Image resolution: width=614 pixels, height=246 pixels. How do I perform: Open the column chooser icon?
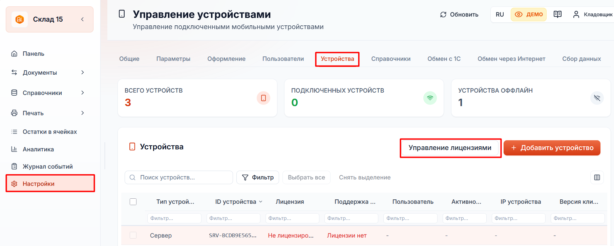(x=597, y=177)
